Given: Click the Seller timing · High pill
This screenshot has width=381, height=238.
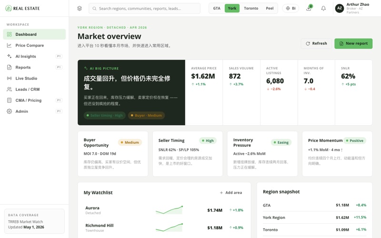Looking at the screenshot, I should click(105, 115).
